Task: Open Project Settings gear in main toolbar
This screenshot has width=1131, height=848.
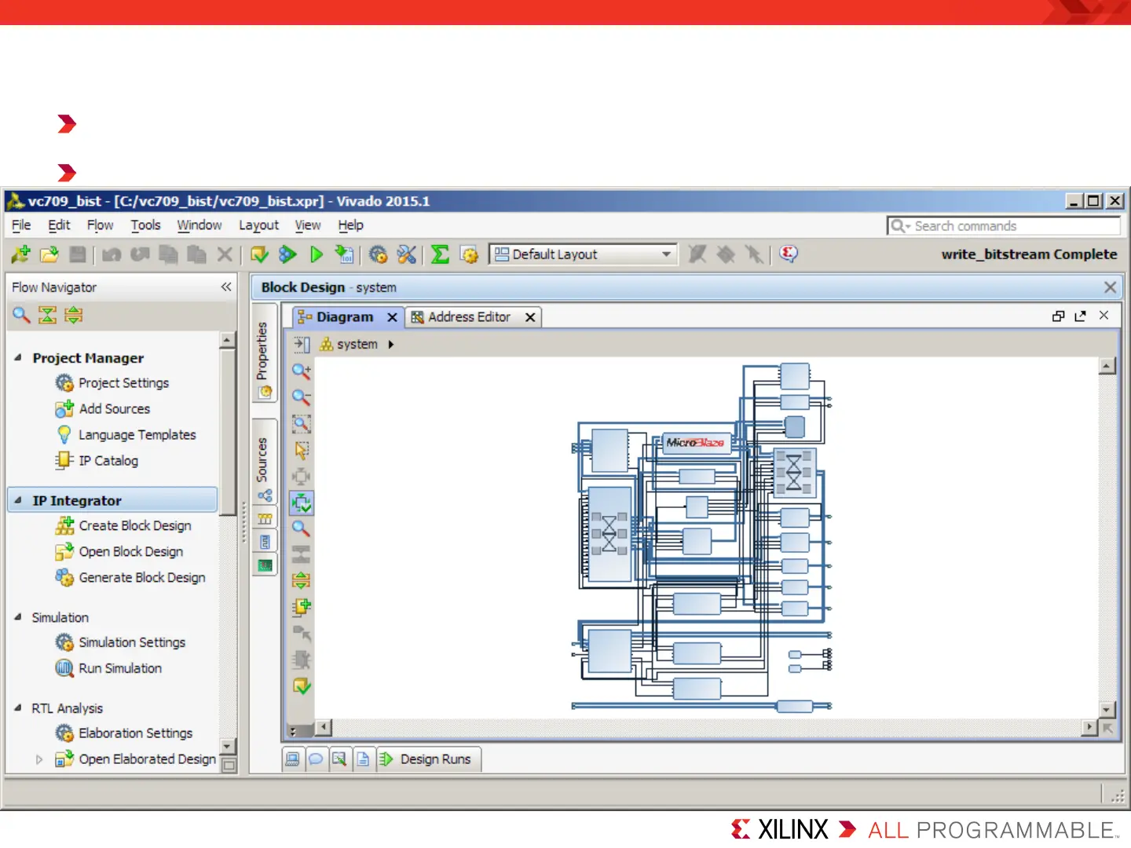Action: click(379, 254)
